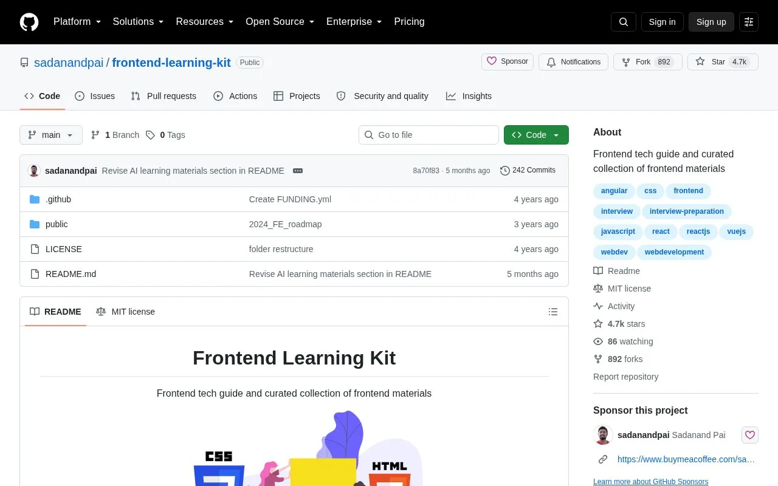Open the Insights tab
Screen dimensions: 778x486
[469, 96]
